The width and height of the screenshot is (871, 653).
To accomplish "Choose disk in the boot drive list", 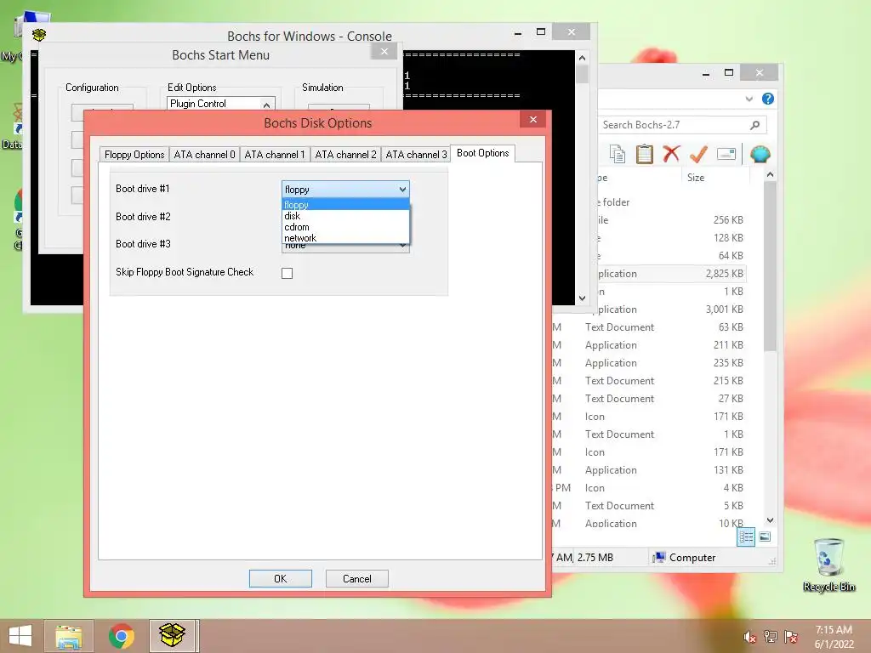I will click(345, 216).
